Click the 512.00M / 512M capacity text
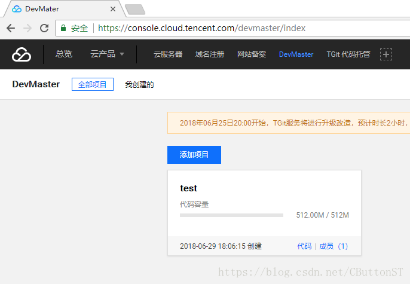Image resolution: width=410 pixels, height=284 pixels. pyautogui.click(x=322, y=215)
